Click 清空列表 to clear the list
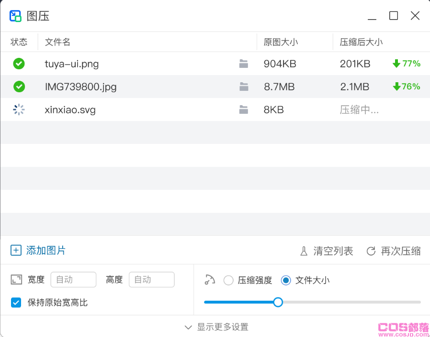 click(327, 251)
